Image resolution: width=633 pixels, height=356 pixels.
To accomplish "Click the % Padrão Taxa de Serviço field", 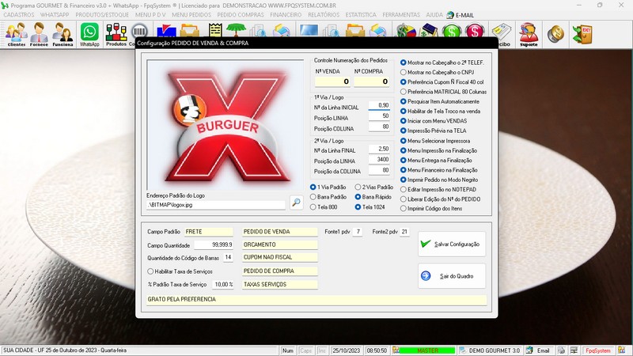I will 223,285.
